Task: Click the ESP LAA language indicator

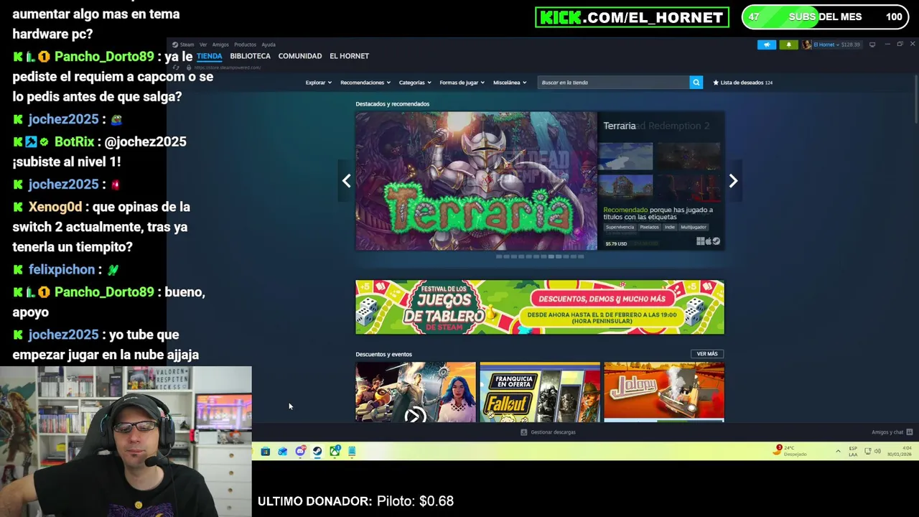Action: click(x=853, y=452)
